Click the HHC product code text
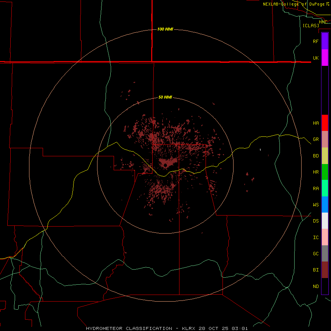The width and height of the screenshot is (331, 331). coord(323,22)
